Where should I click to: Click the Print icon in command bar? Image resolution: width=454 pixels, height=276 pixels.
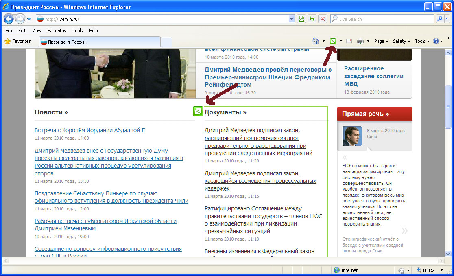(360, 41)
